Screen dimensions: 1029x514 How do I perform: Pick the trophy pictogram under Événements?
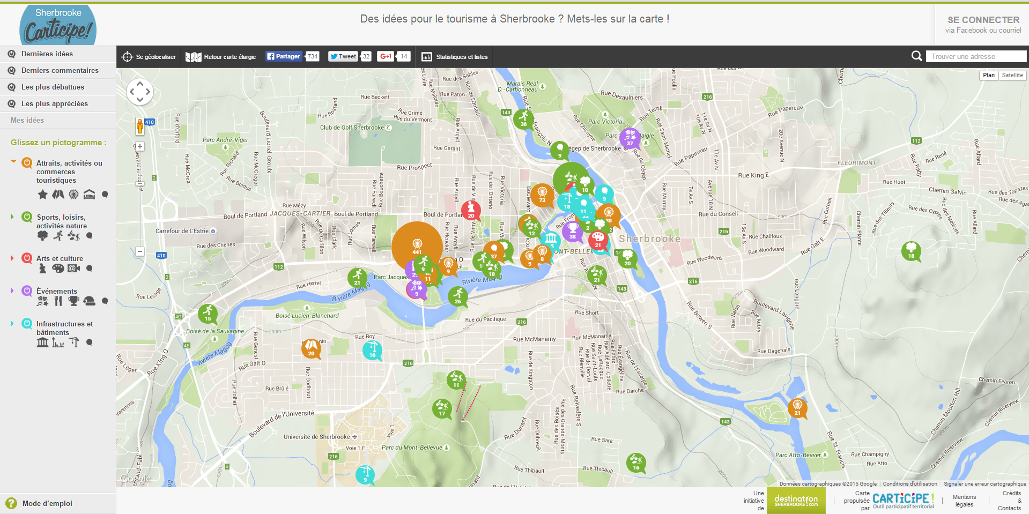pos(73,301)
